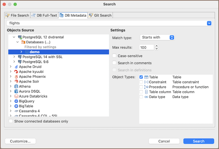Click the Table object type icon
This screenshot has height=149, width=219.
pyautogui.click(x=146, y=77)
